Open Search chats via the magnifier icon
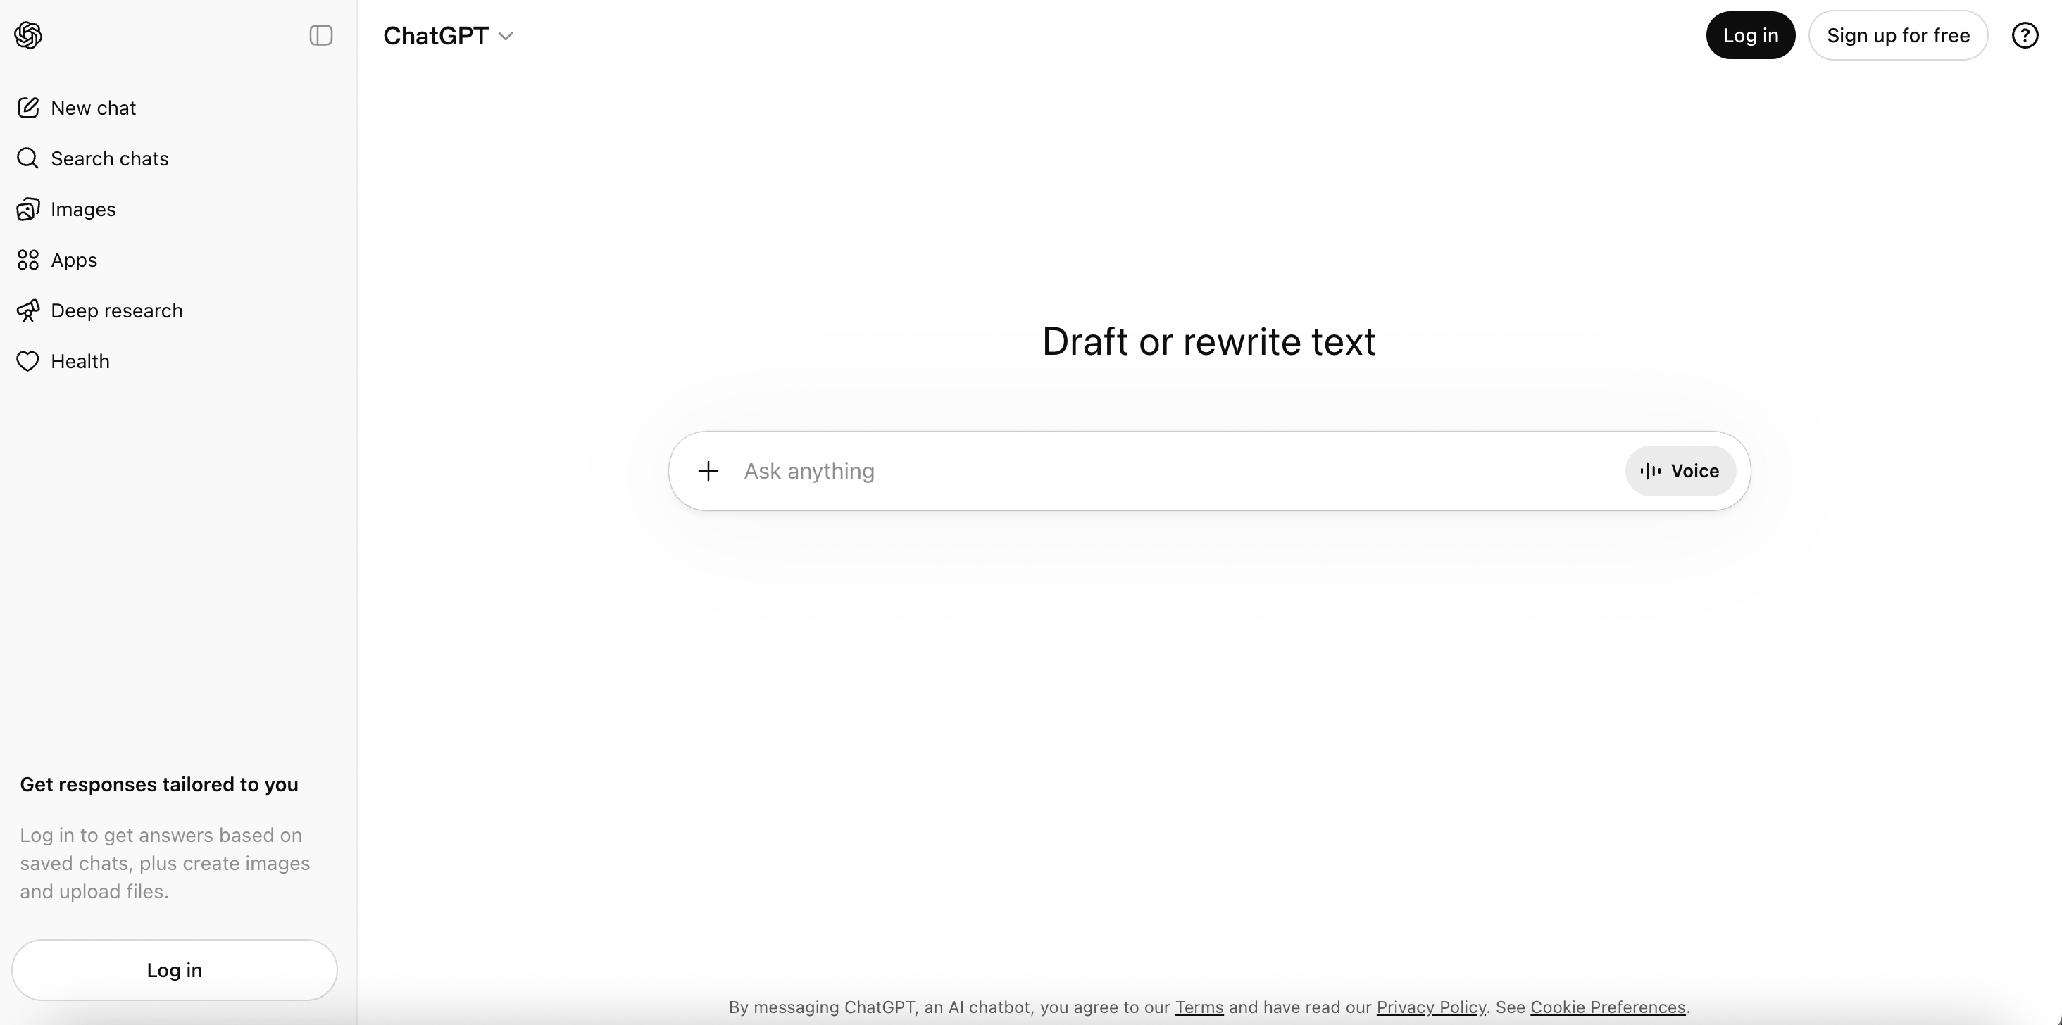 coord(27,158)
